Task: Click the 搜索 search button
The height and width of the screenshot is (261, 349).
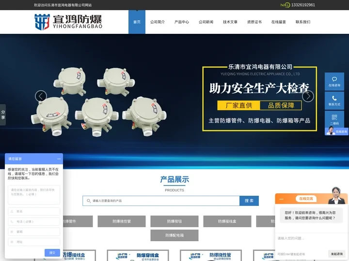Action: pyautogui.click(x=249, y=201)
